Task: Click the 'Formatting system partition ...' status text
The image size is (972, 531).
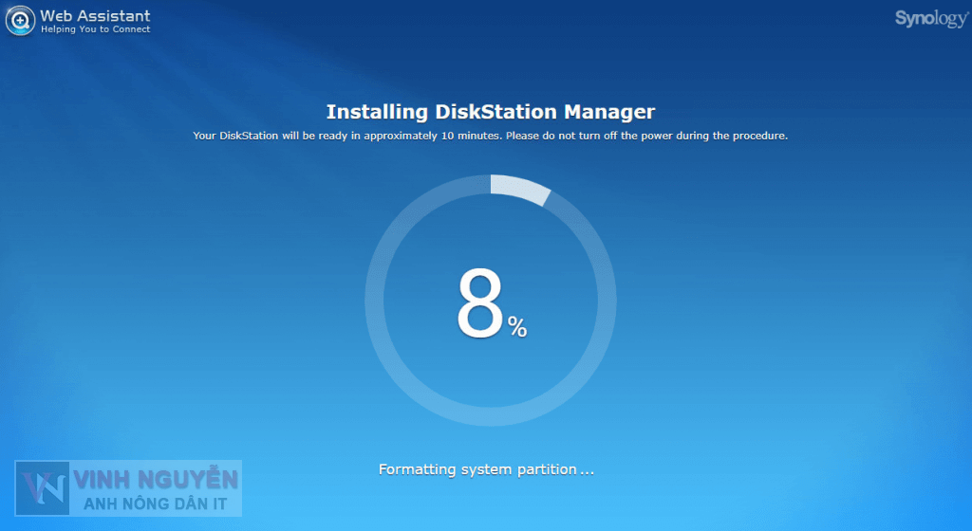Action: tap(486, 469)
